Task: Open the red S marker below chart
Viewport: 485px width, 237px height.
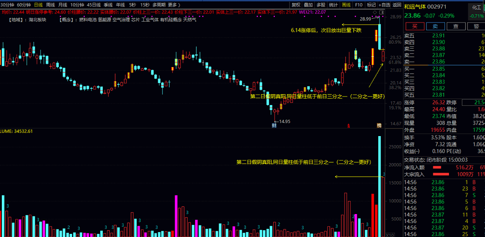Action: [x=349, y=126]
